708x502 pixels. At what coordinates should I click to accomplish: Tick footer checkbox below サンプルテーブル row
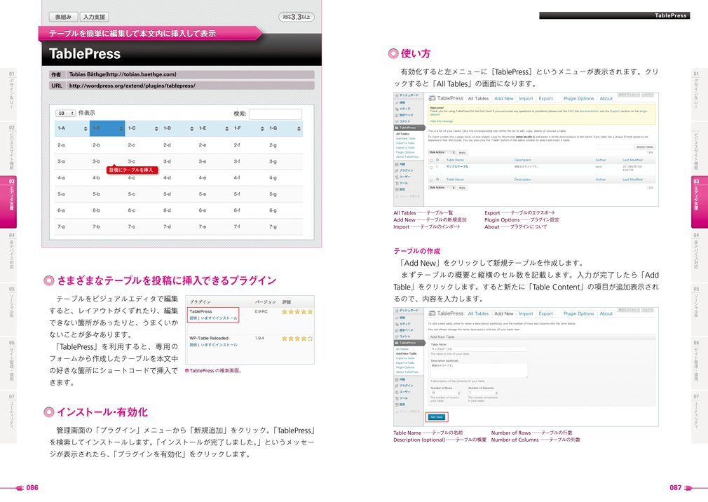pyautogui.click(x=431, y=179)
